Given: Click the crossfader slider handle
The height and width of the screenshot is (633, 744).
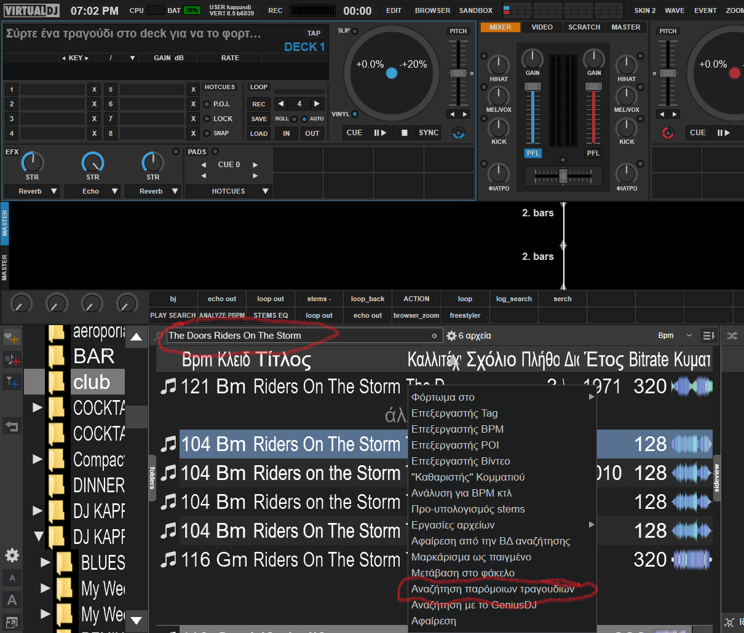Looking at the screenshot, I should pyautogui.click(x=563, y=176).
